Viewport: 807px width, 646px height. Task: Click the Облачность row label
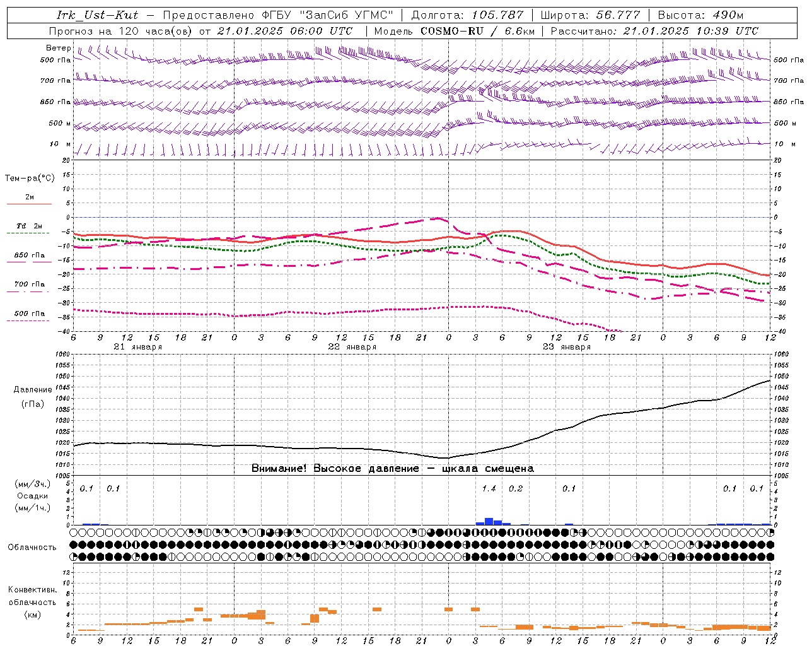pos(32,547)
